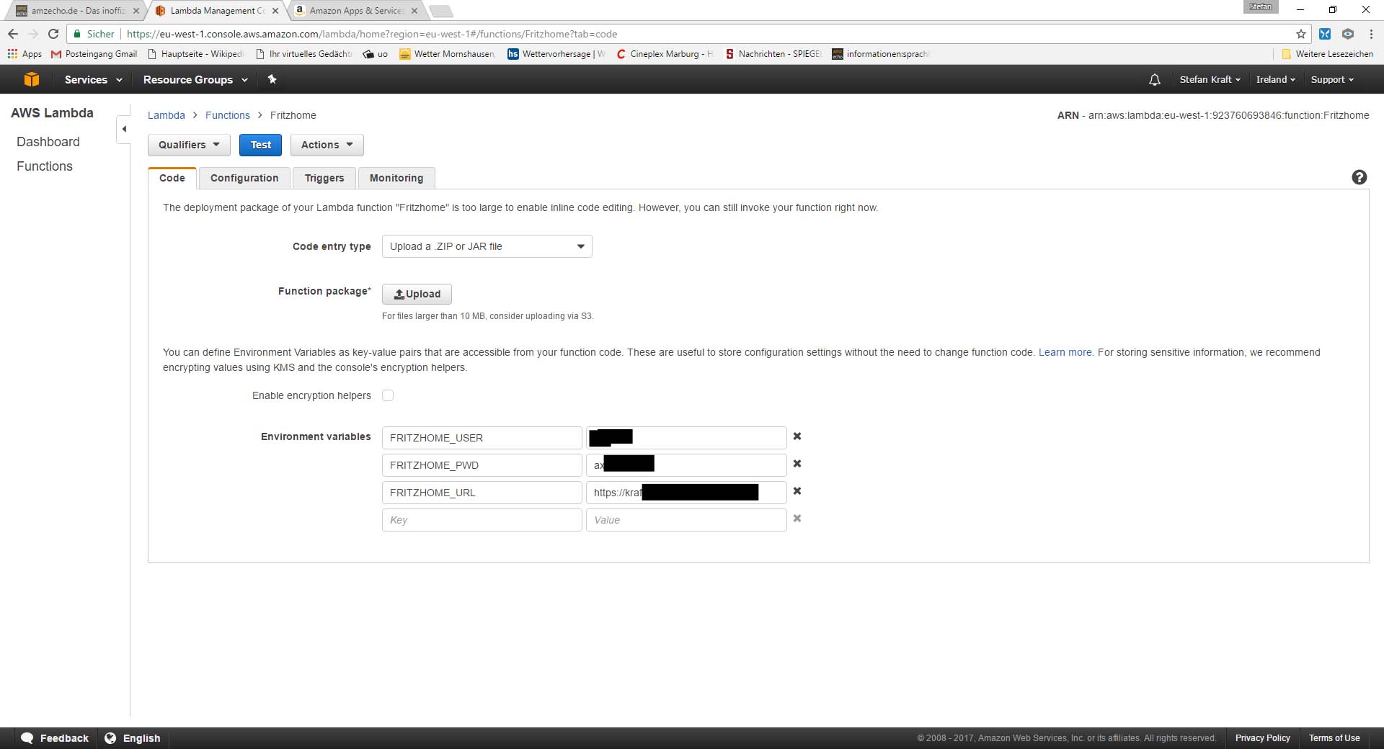Open the Wettervorhersage bookmark
The height and width of the screenshot is (749, 1384).
(x=556, y=54)
